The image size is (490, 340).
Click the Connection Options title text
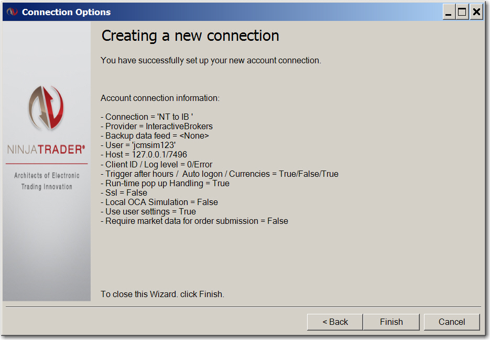pyautogui.click(x=66, y=12)
